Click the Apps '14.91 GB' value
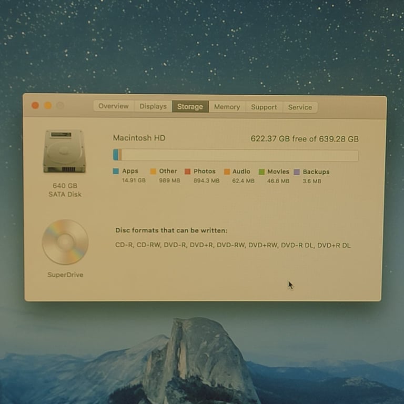 [134, 180]
